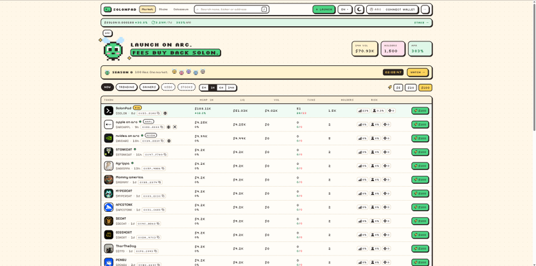The height and width of the screenshot is (266, 536).
Task: Open the apple on arc website globe icon
Action: pos(169,127)
